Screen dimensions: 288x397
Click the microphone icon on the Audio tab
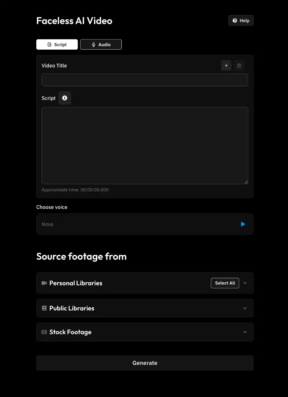(x=94, y=45)
